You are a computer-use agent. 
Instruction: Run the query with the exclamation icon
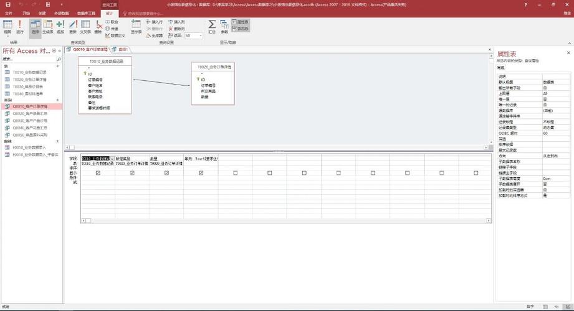click(20, 27)
